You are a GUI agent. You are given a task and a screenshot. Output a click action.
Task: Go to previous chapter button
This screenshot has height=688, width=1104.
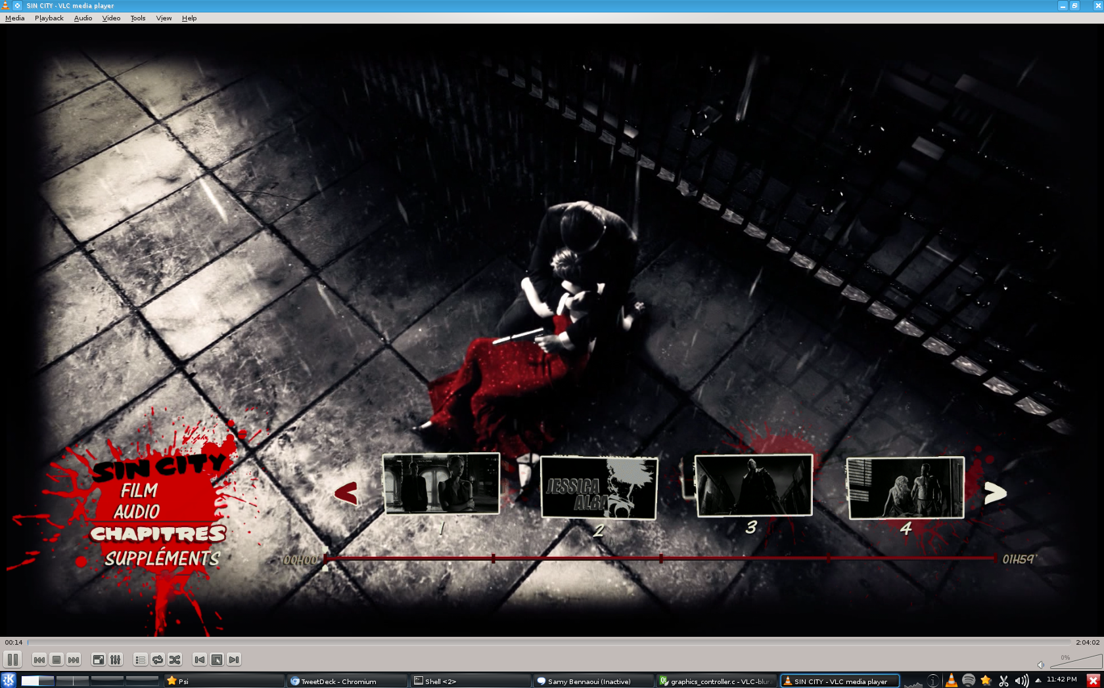tap(200, 660)
